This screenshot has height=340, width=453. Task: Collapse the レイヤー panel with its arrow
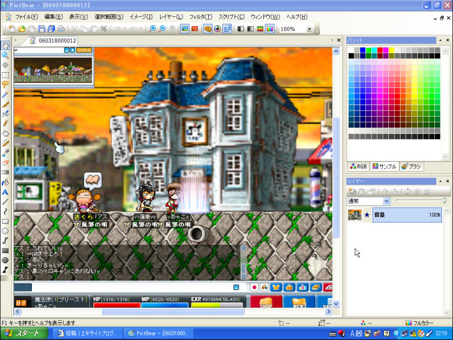coord(440,181)
